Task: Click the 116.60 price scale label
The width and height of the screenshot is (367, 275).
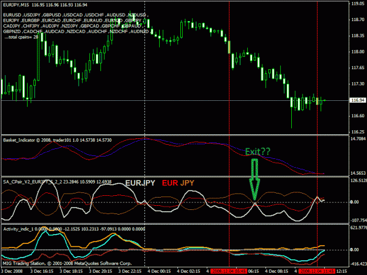Action: pos(358,116)
